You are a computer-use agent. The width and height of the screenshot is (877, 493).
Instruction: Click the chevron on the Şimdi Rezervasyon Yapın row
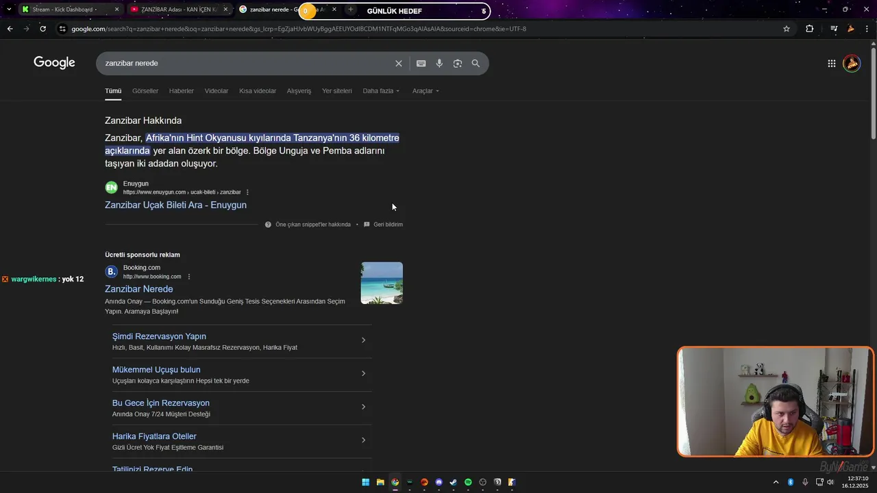click(363, 340)
